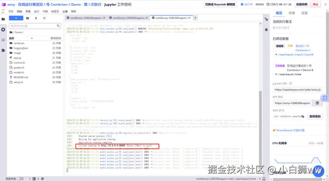The width and height of the screenshot is (329, 181).
Task: Switch to the 详情 tab
Action: 291,13
